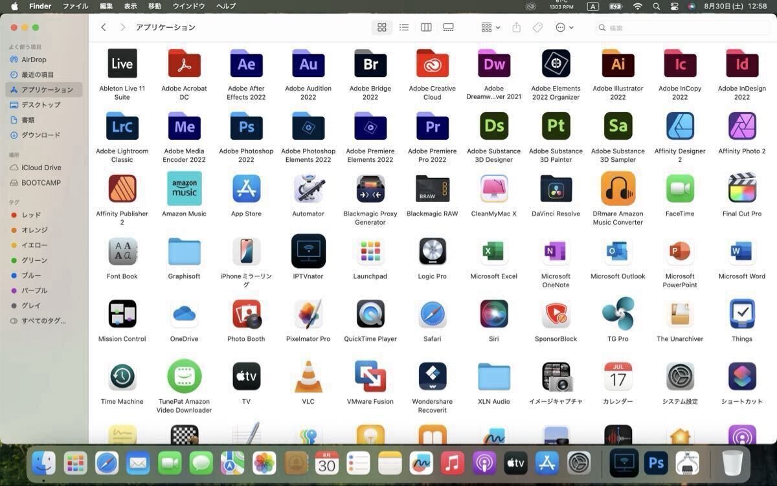Open 編集 menu in menu bar

[x=106, y=6]
